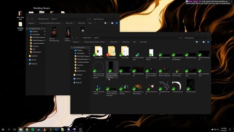This screenshot has width=234, height=132.
Task: Open the icons_map folder
Action: pos(125,52)
